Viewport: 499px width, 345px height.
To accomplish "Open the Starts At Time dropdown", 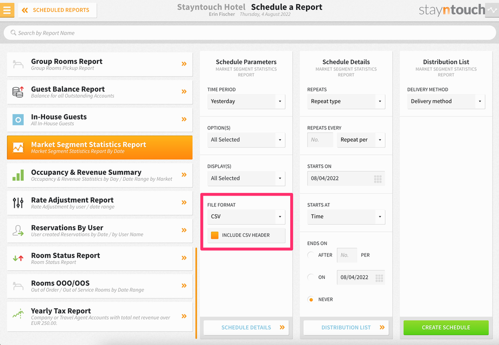I will click(346, 217).
